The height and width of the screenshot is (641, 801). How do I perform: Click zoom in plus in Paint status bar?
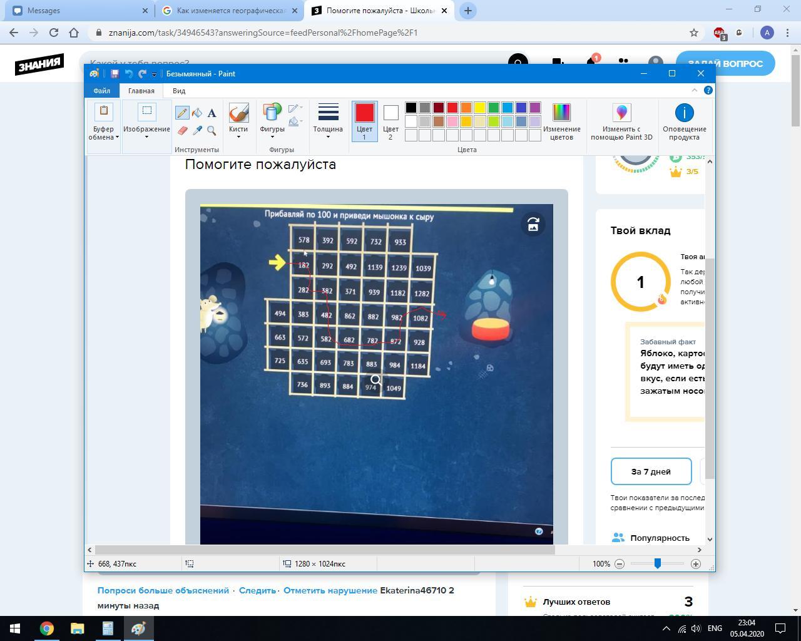point(695,564)
